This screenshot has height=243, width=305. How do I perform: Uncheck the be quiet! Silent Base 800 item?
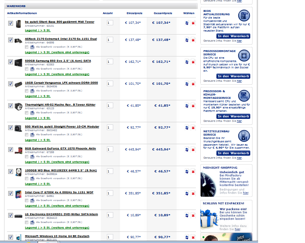10,23
